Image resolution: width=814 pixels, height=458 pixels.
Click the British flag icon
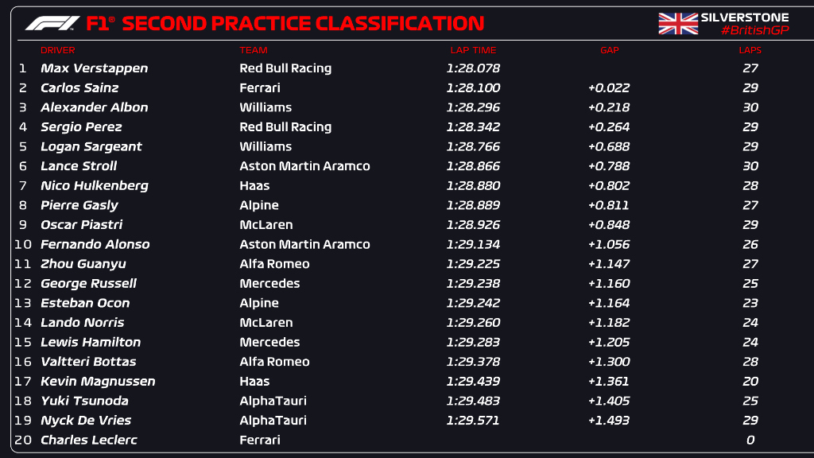(x=678, y=24)
